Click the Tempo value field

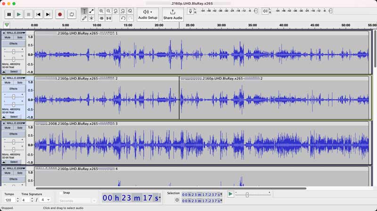click(x=9, y=200)
